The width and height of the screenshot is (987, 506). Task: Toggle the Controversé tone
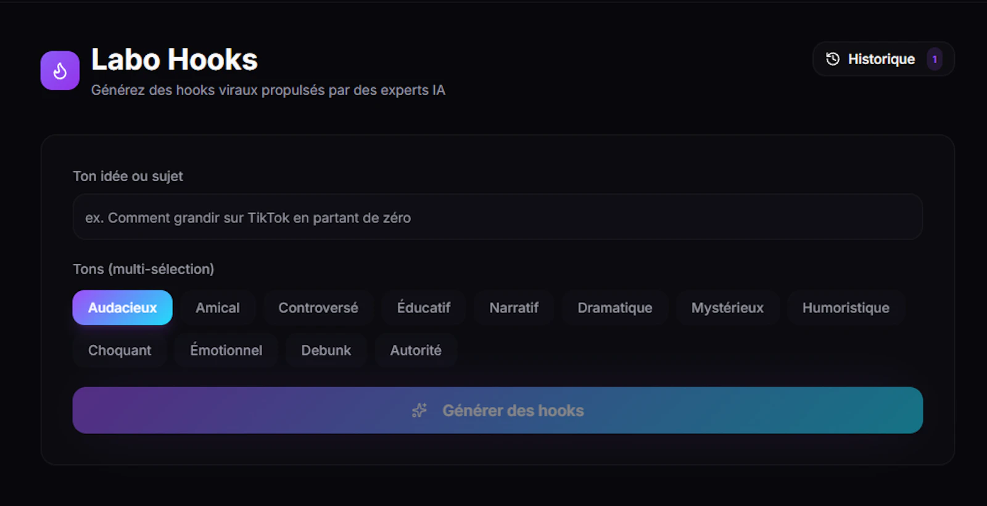click(318, 308)
